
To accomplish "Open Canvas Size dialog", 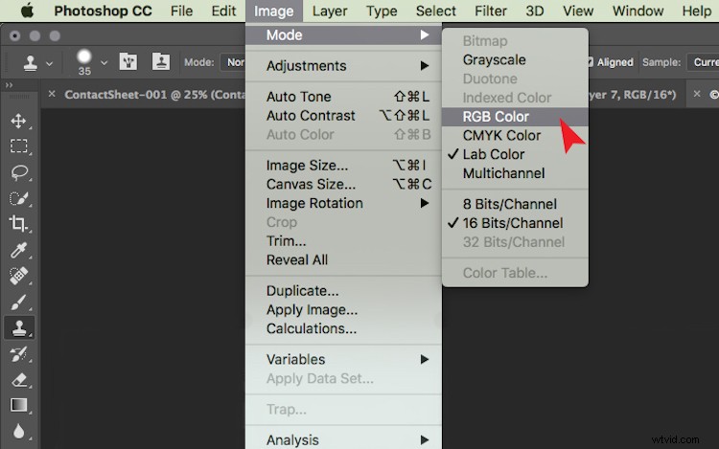I will point(343,184).
